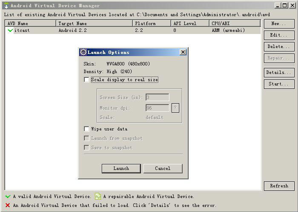Click the API level 8 cell
298x212 pixels.
175,30
